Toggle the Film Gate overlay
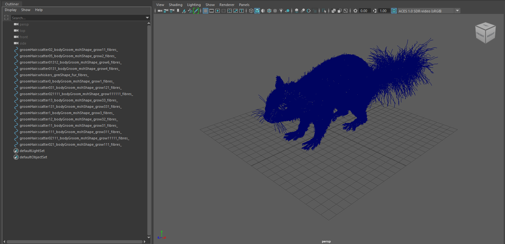This screenshot has width=505, height=244. click(212, 11)
